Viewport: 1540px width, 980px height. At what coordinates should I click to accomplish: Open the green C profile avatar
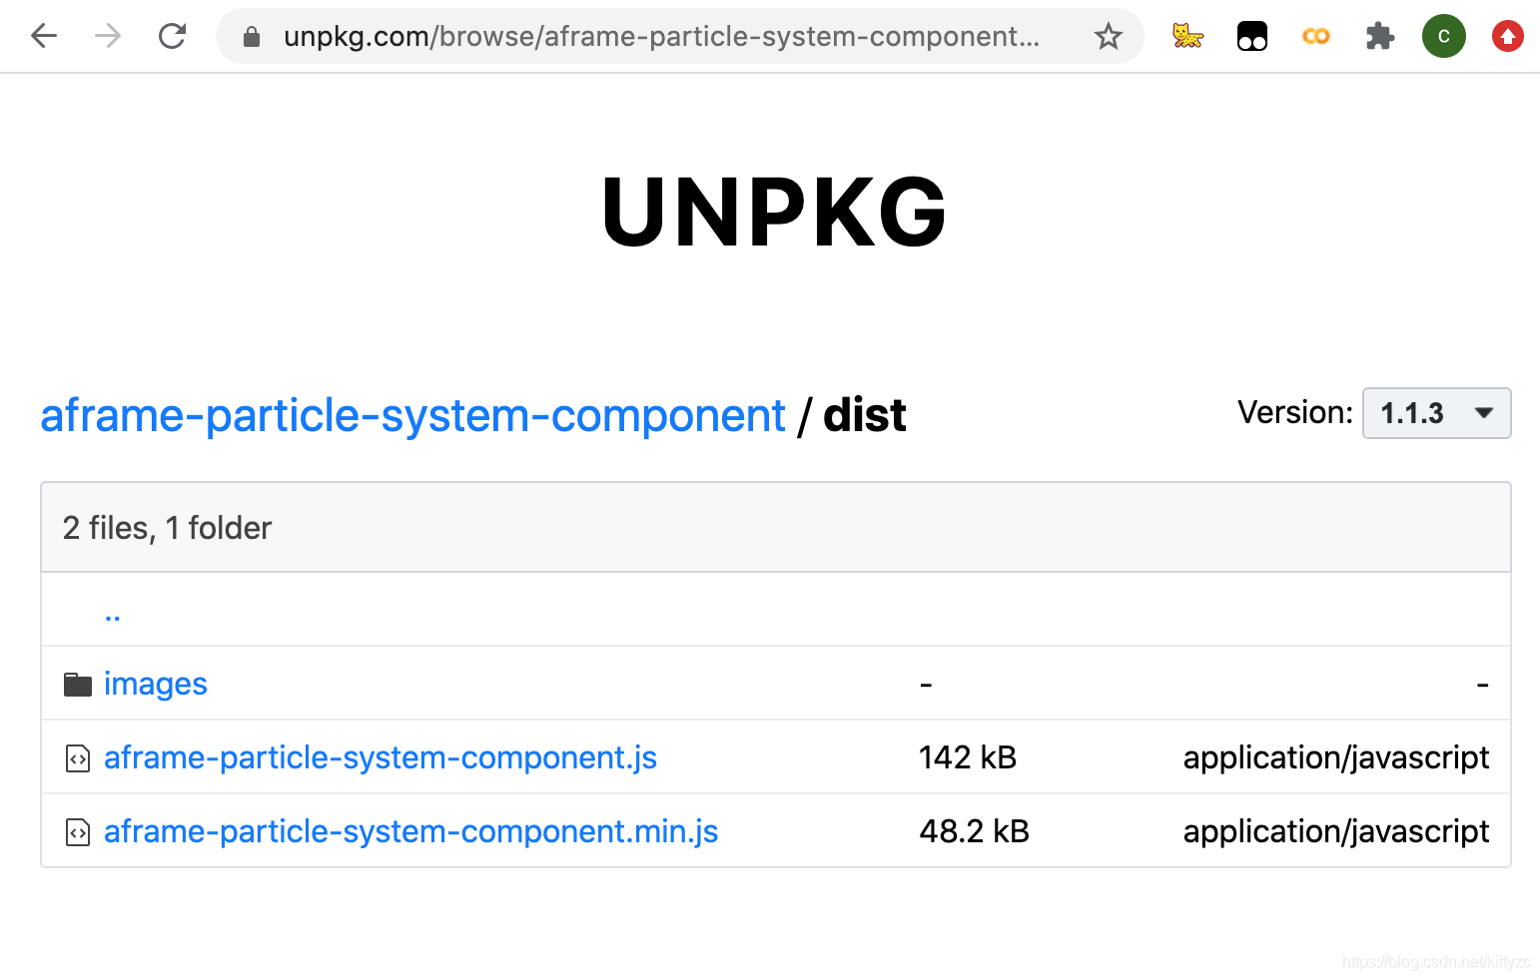pyautogui.click(x=1444, y=37)
